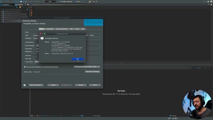Click the Test Connection button
213x120 pixels.
click(x=36, y=85)
